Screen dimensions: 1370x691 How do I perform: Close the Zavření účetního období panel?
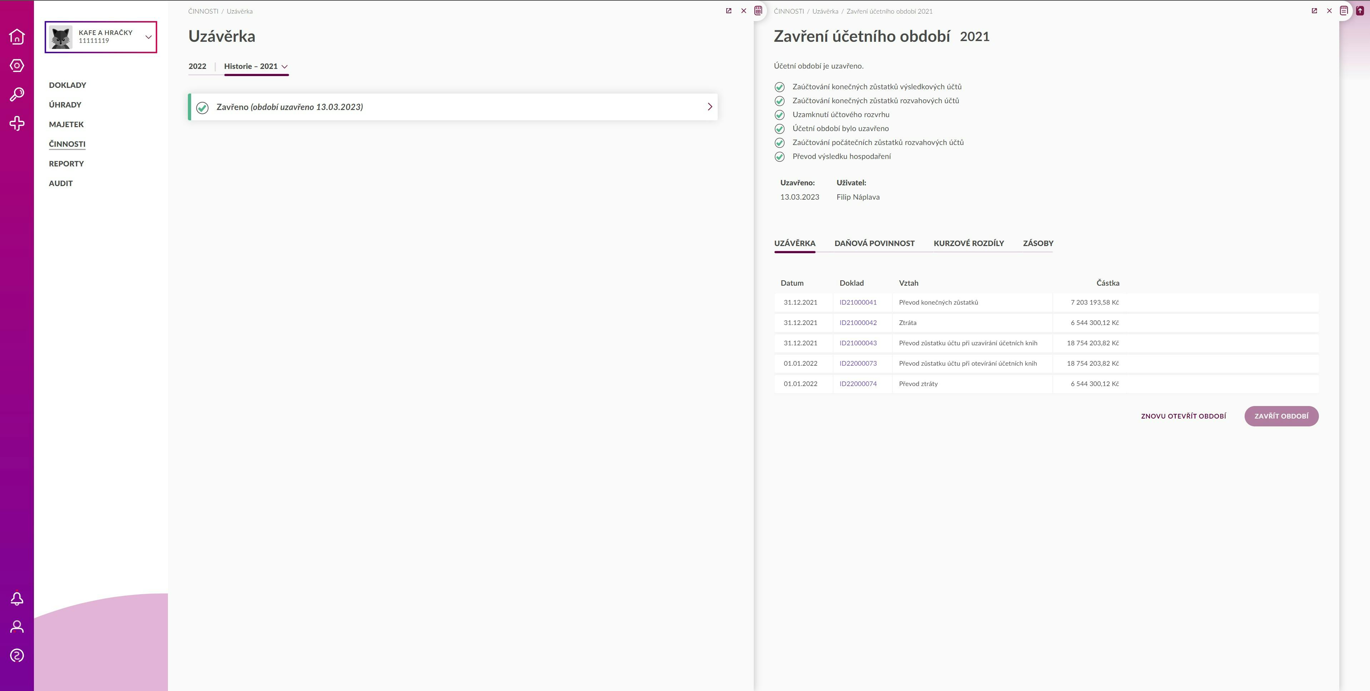tap(1329, 11)
